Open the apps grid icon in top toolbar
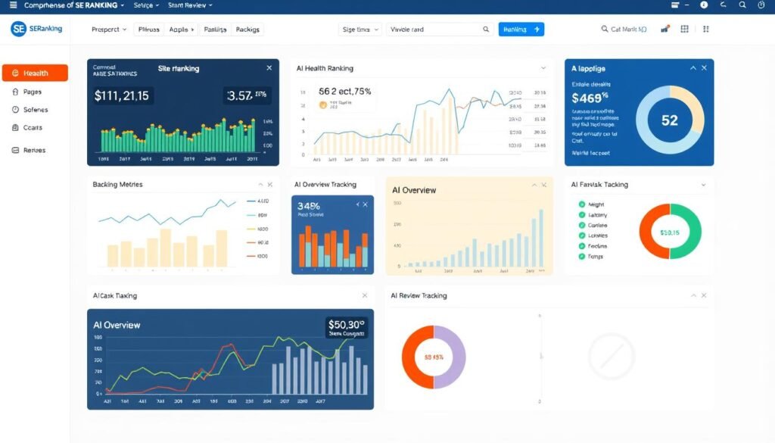This screenshot has height=443, width=775. pyautogui.click(x=683, y=29)
